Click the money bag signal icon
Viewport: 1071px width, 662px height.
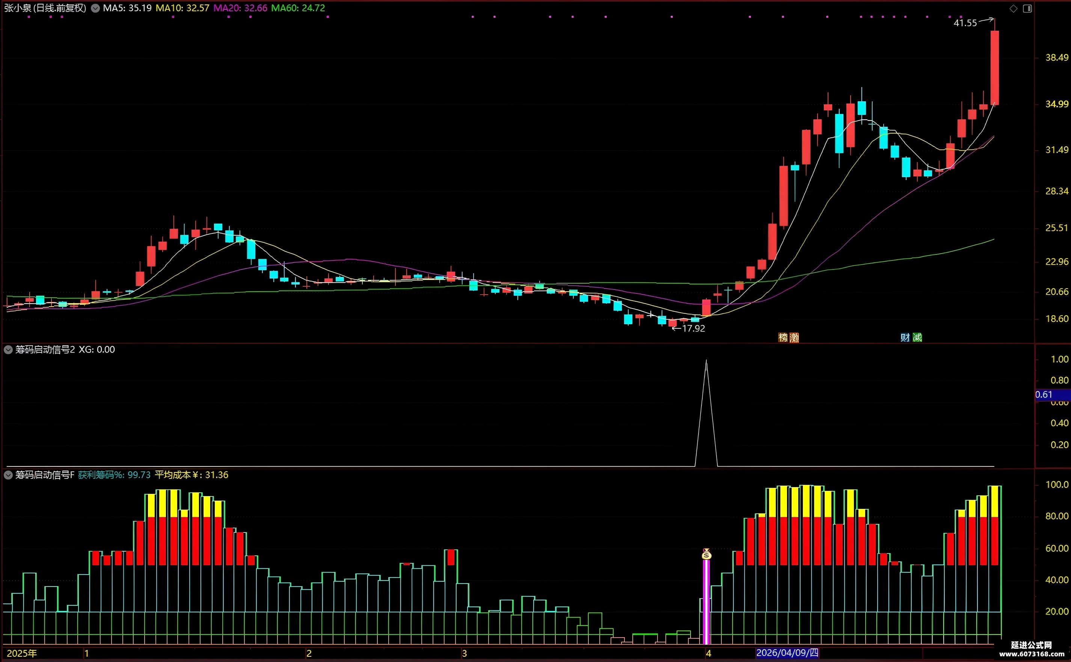[x=706, y=554]
